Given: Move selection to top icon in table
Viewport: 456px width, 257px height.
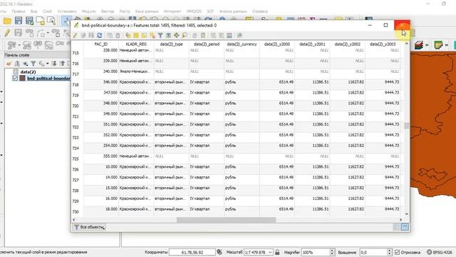Looking at the screenshot, I should click(168, 35).
